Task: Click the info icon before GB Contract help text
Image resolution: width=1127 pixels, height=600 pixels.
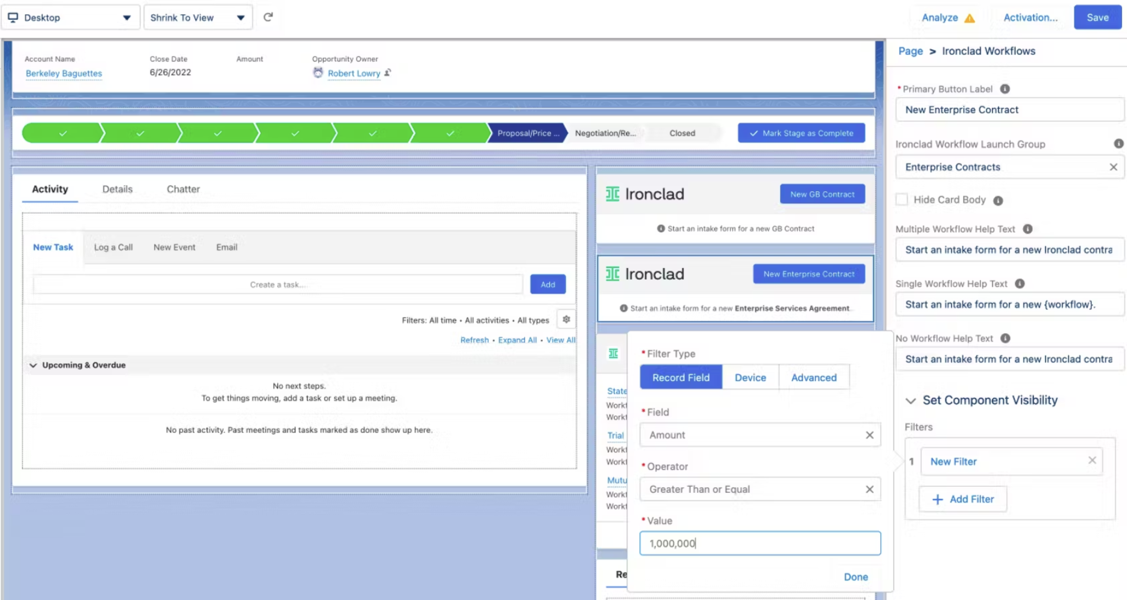Action: click(x=661, y=229)
